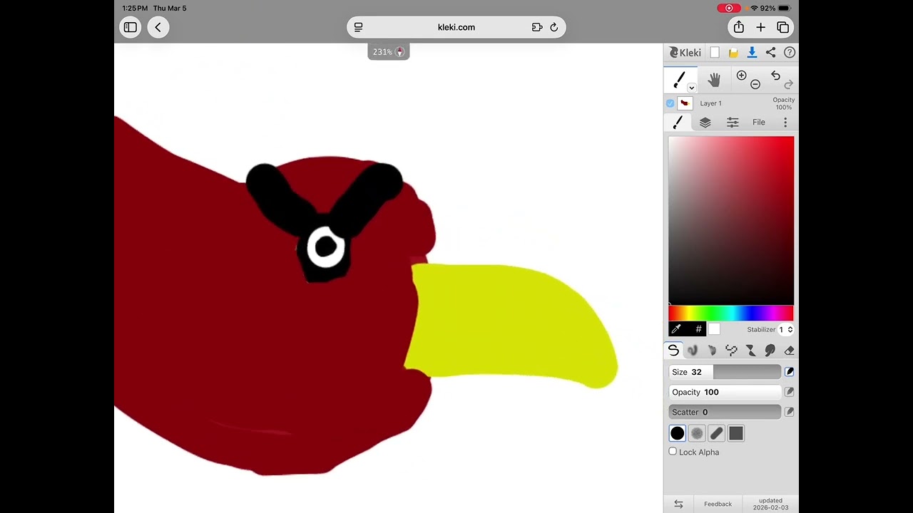The image size is (913, 513).
Task: Select the white secondary color swatch
Action: click(x=714, y=328)
